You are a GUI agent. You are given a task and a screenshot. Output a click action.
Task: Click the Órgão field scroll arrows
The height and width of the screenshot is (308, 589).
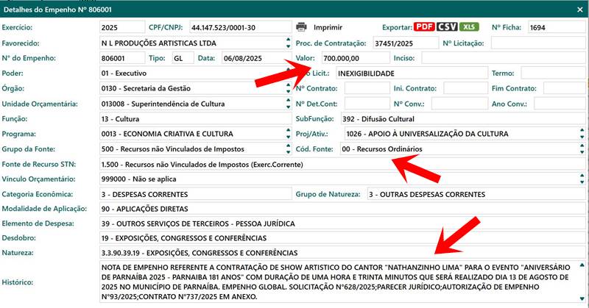287,89
